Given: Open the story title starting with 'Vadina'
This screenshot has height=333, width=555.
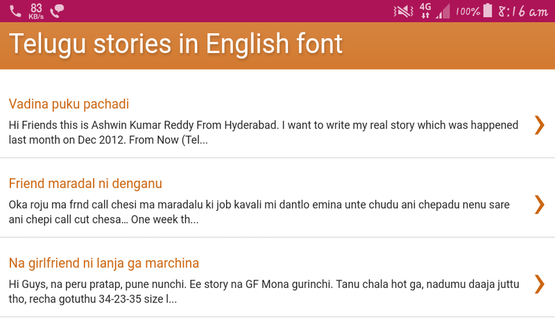Looking at the screenshot, I should pos(69,104).
